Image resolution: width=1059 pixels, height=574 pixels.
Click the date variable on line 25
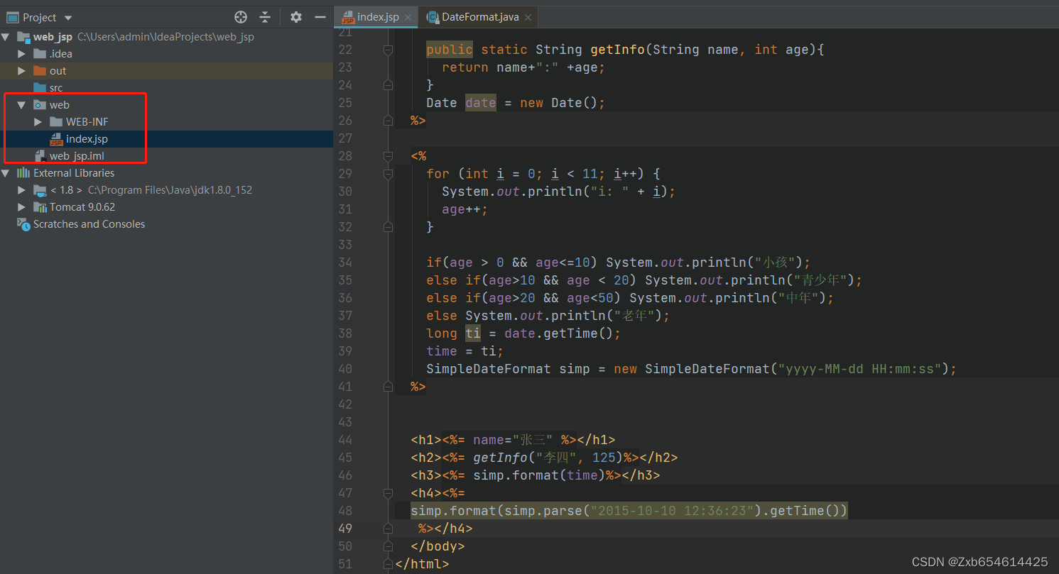click(481, 103)
